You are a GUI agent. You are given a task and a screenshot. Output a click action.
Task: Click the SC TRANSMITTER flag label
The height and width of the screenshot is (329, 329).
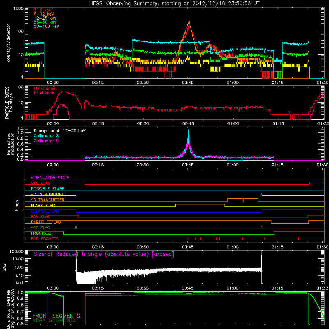point(47,200)
